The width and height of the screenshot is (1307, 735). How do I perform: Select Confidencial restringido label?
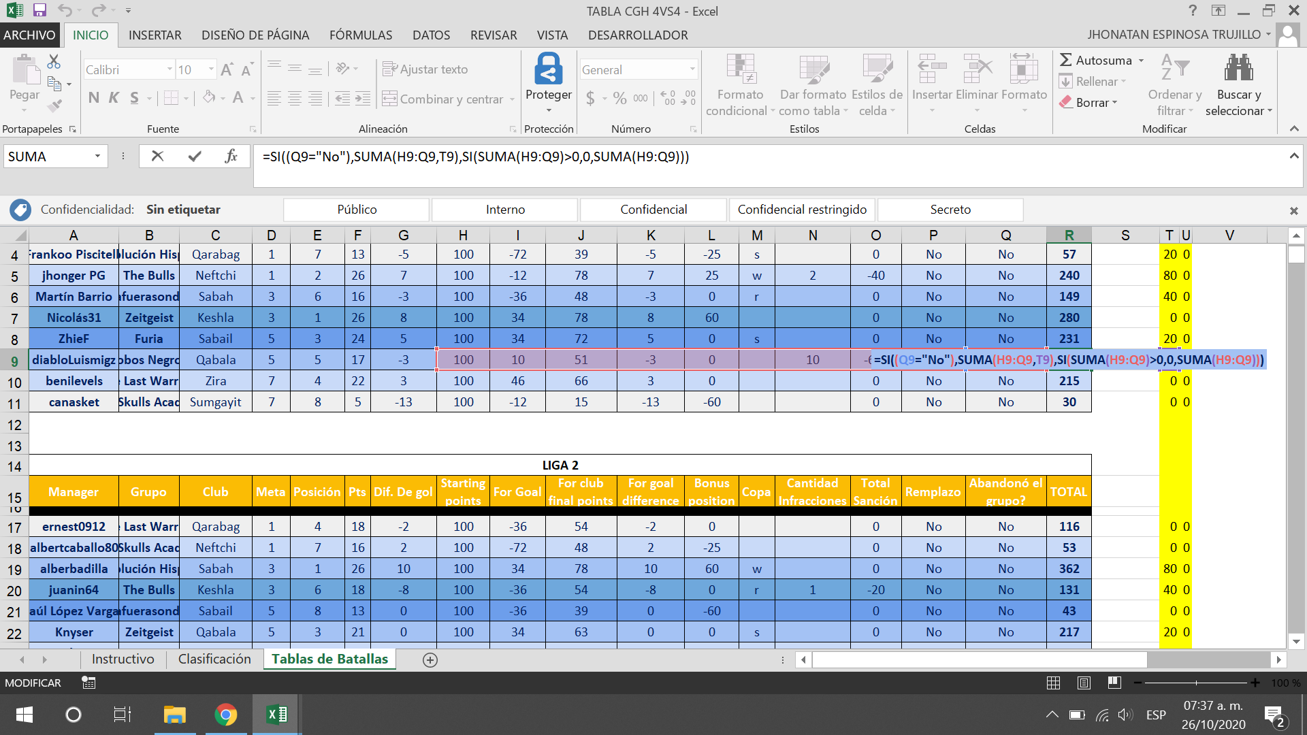point(802,210)
